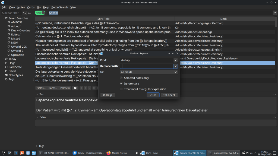Enable 'Treat input as regular expression'
This screenshot has height=156, width=278.
121,89
